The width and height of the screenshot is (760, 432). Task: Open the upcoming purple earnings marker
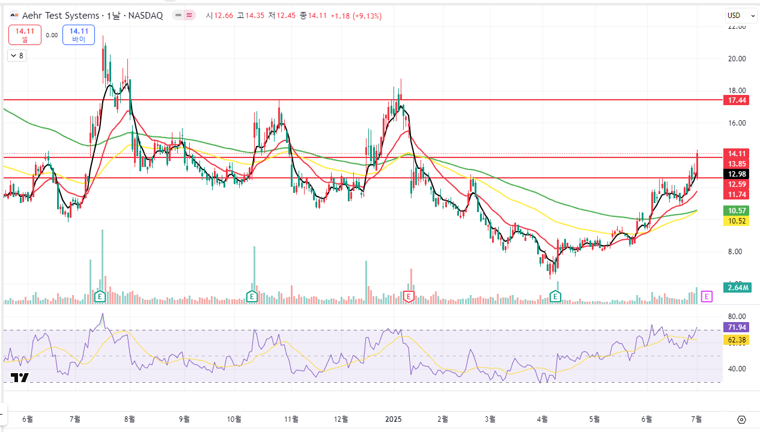707,296
